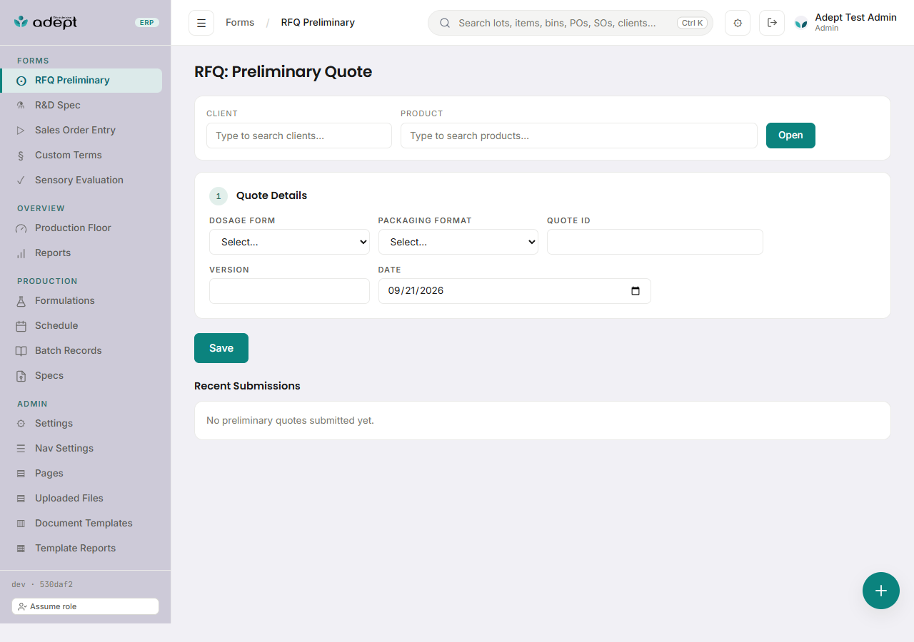Image resolution: width=914 pixels, height=642 pixels.
Task: Click the Quote ID input field
Action: click(655, 242)
